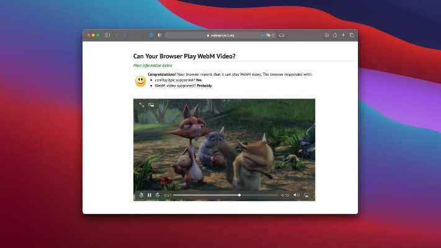
Task: Toggle picture-in-picture icon at video top-left
Action: click(151, 105)
